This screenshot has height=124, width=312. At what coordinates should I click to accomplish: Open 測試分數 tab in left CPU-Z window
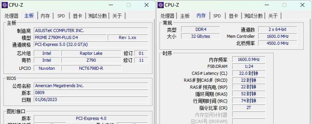point(97,16)
